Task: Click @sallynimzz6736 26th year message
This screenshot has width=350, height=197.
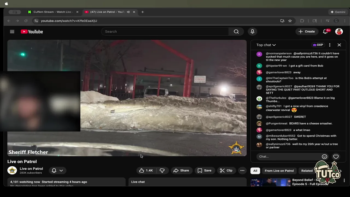Action: [298, 146]
